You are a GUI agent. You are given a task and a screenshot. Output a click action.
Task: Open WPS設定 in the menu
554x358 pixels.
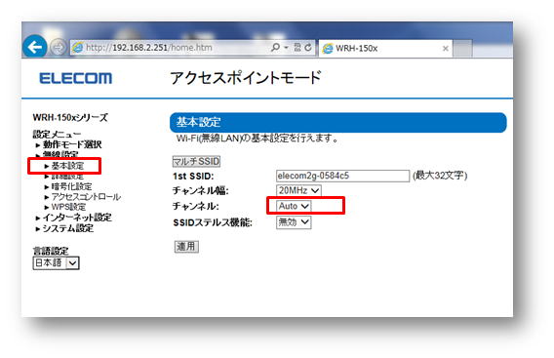[x=68, y=207]
